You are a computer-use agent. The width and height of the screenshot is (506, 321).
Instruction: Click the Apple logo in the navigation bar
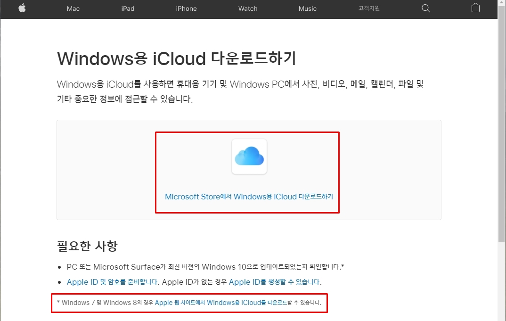22,8
